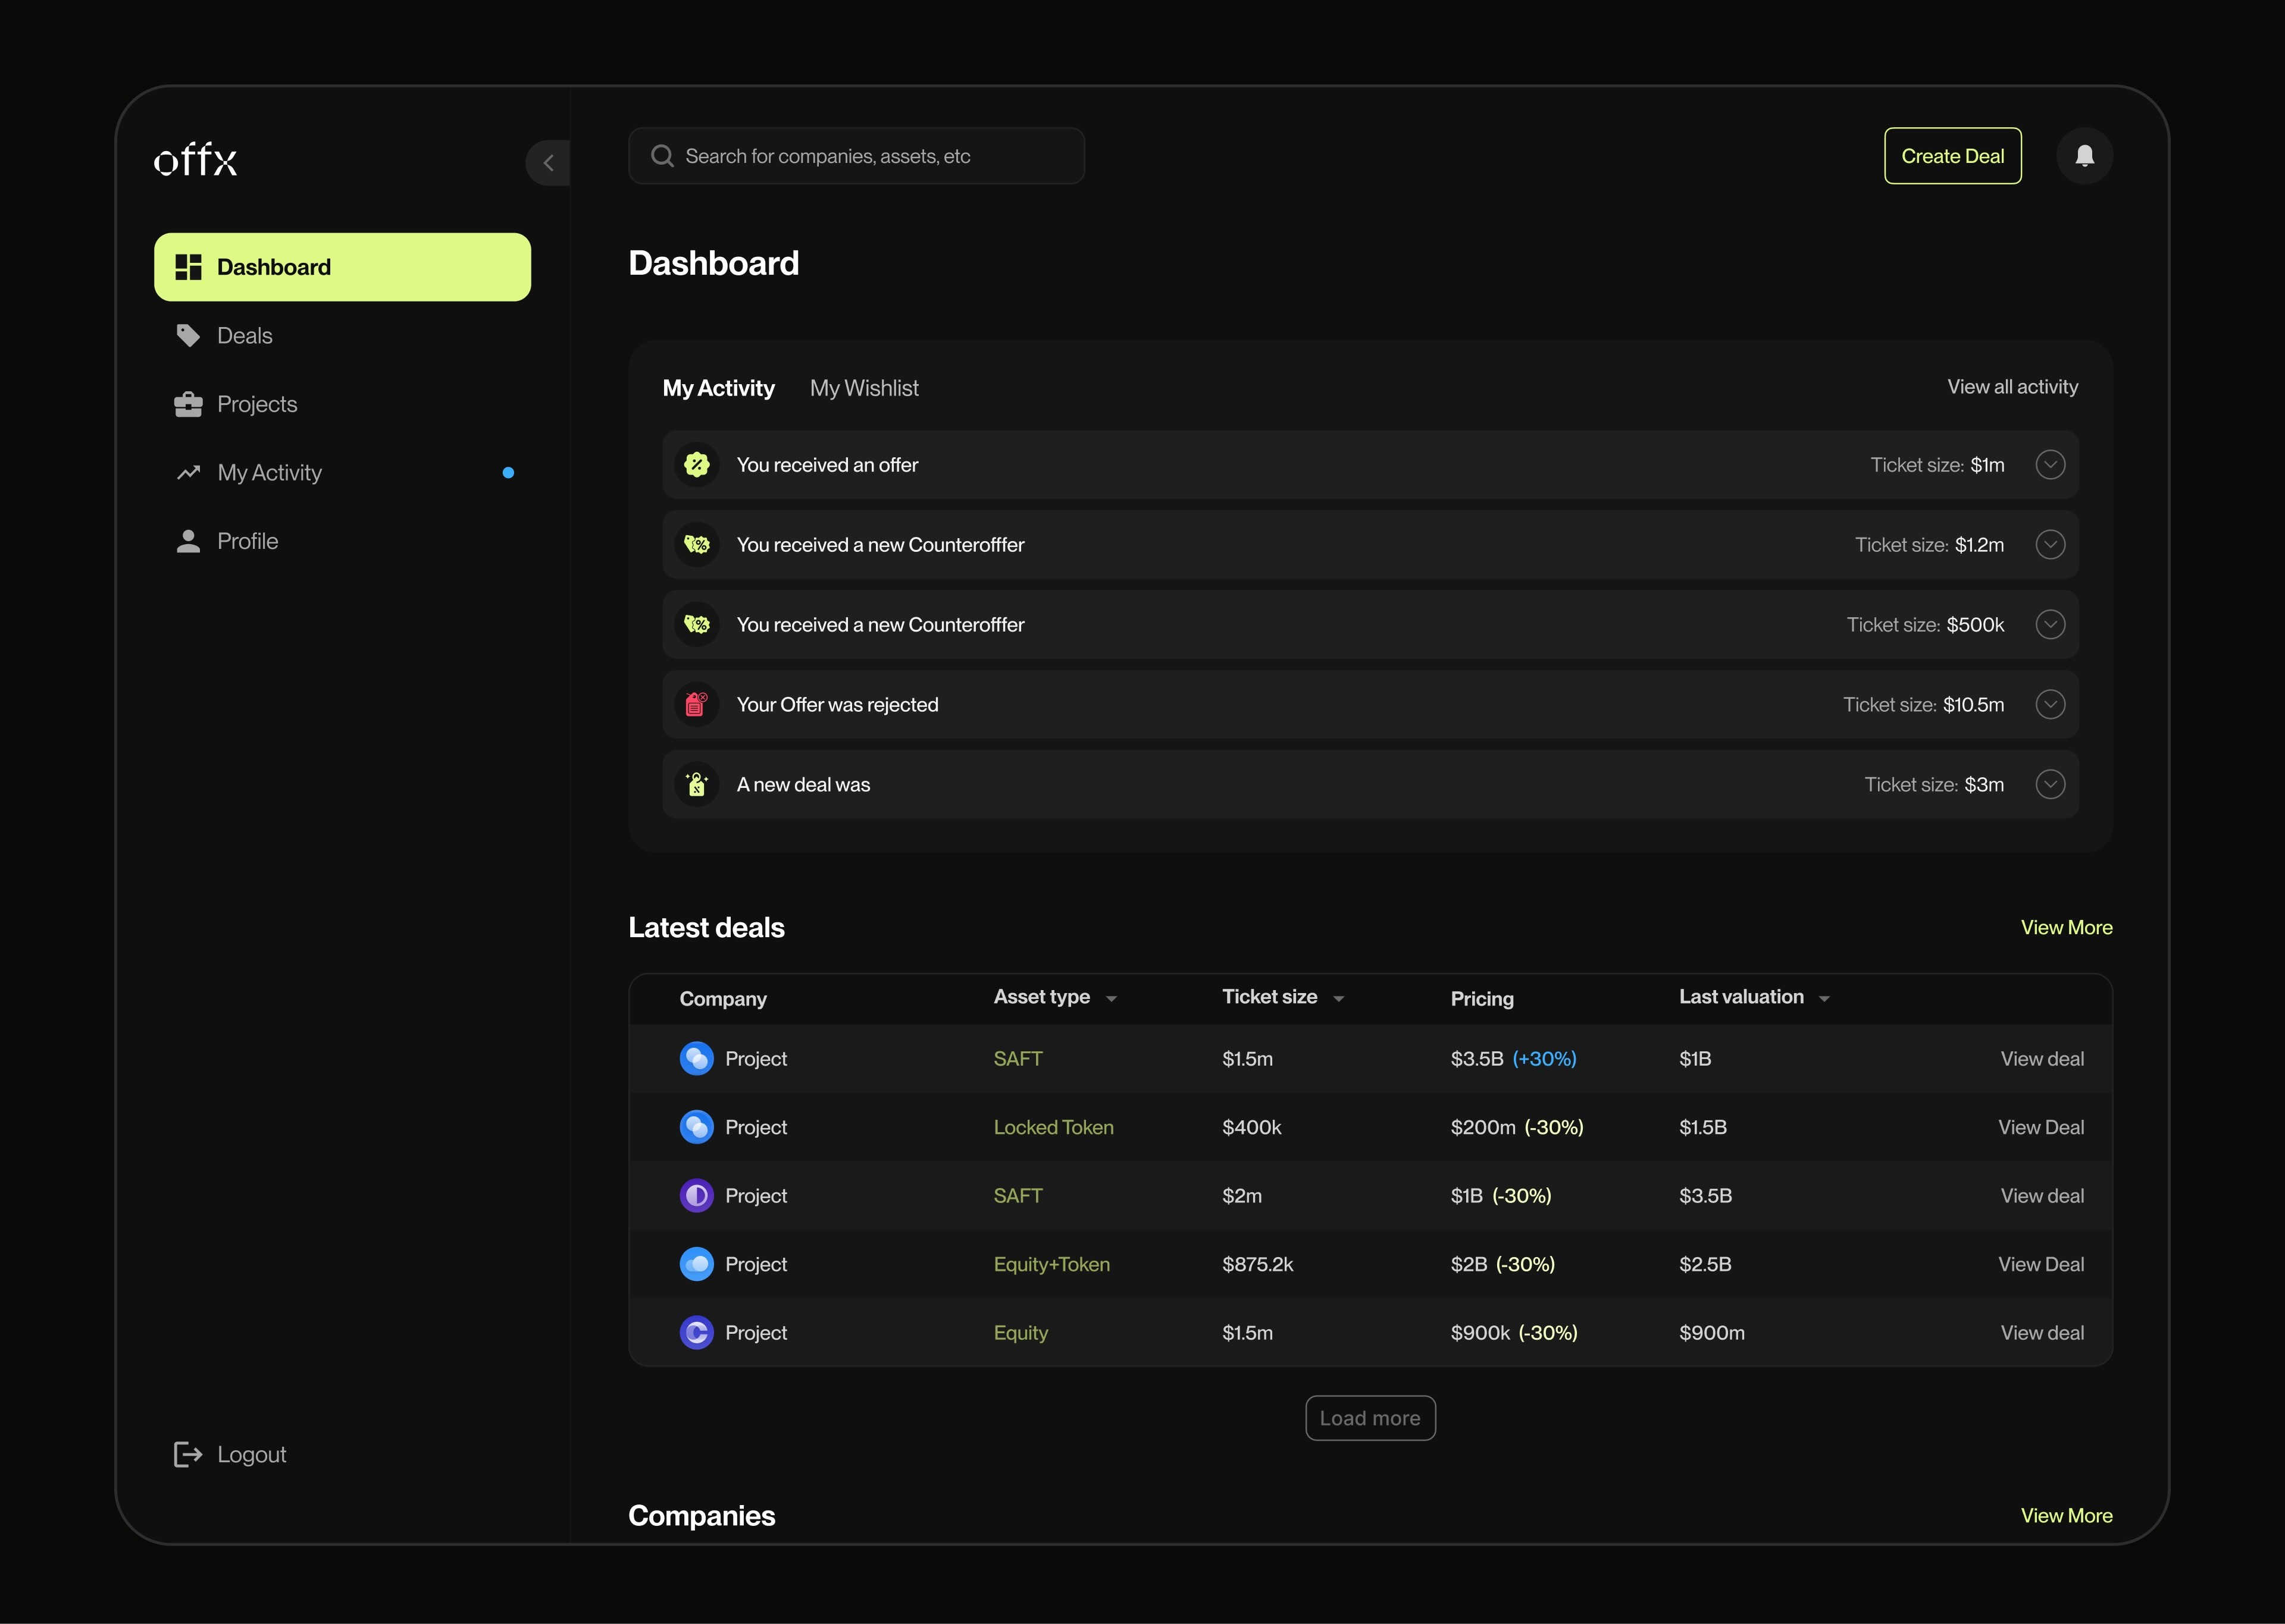Click the search magnifier icon
Image resolution: width=2285 pixels, height=1624 pixels.
coord(662,156)
